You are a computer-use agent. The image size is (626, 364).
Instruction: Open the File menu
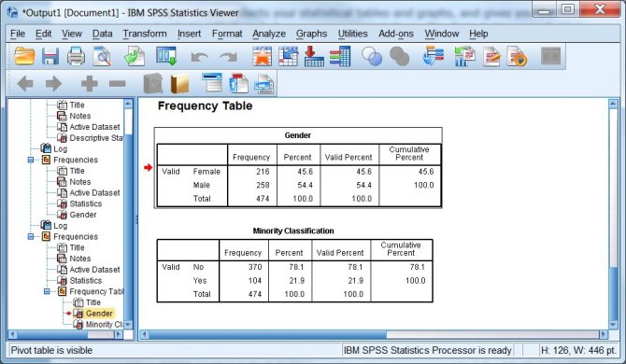click(x=18, y=34)
